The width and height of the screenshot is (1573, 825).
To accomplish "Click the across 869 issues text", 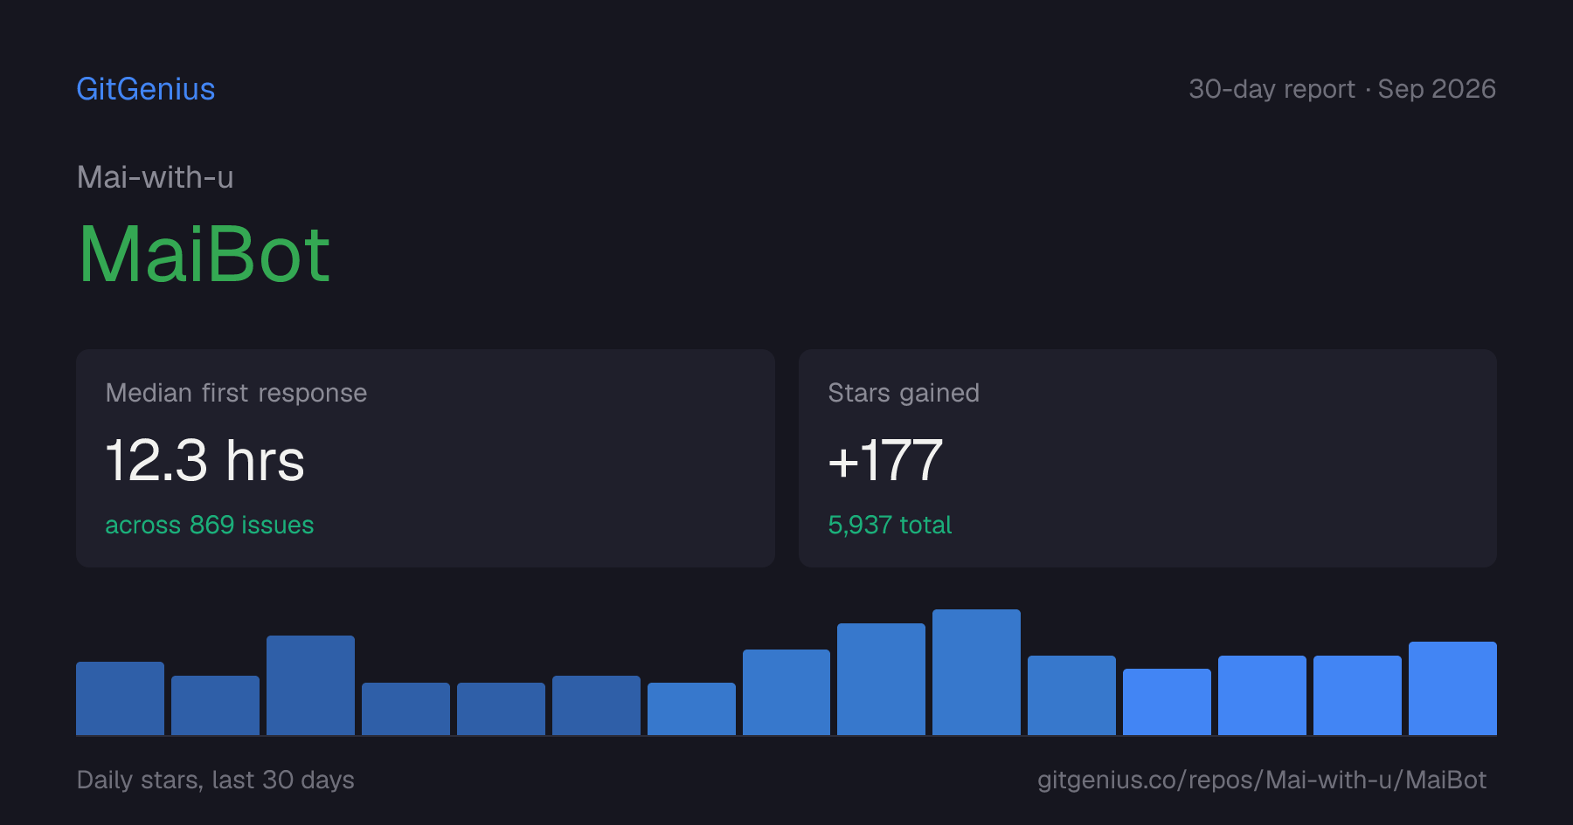I will click(210, 525).
